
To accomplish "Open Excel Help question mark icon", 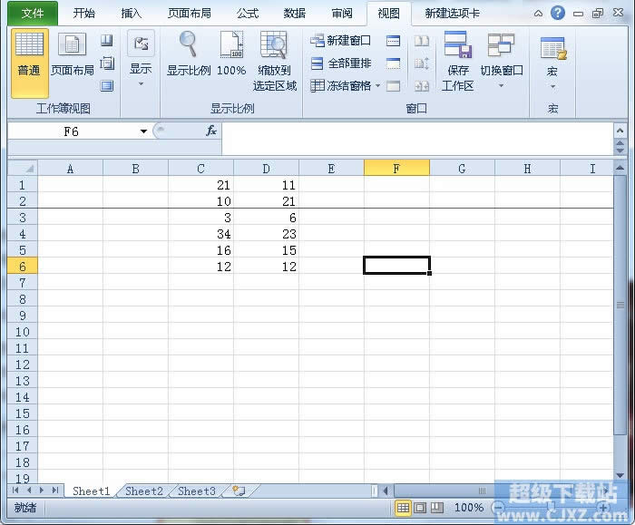I will 558,13.
